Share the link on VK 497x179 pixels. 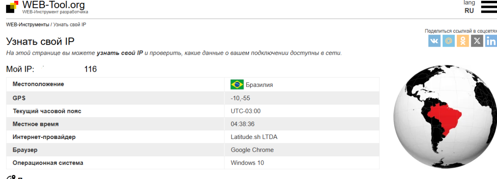pos(434,41)
